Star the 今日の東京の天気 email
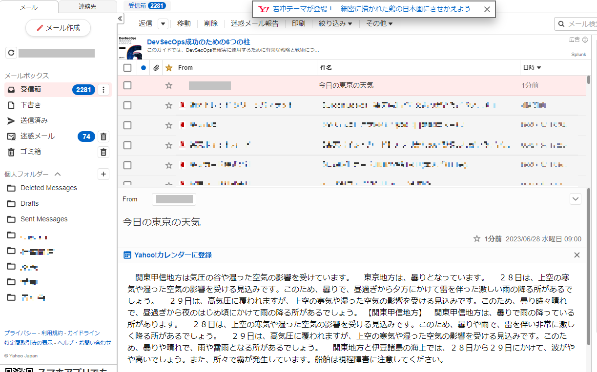 [168, 85]
